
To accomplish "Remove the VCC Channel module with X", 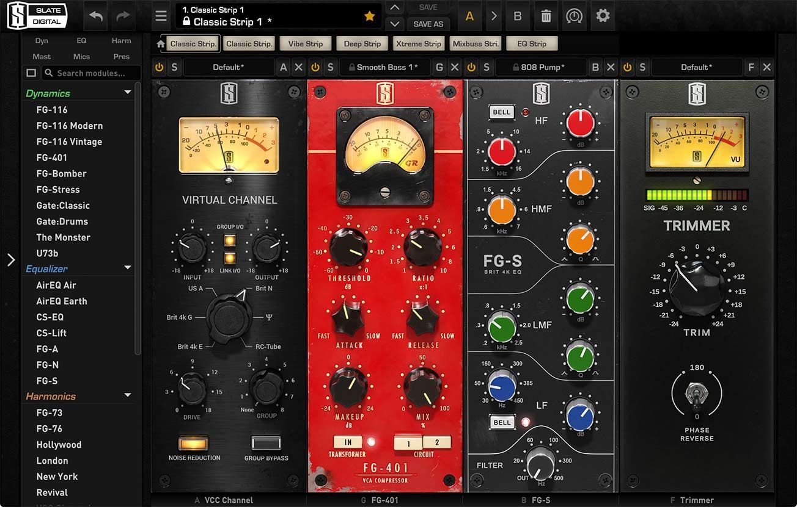I will click(298, 67).
